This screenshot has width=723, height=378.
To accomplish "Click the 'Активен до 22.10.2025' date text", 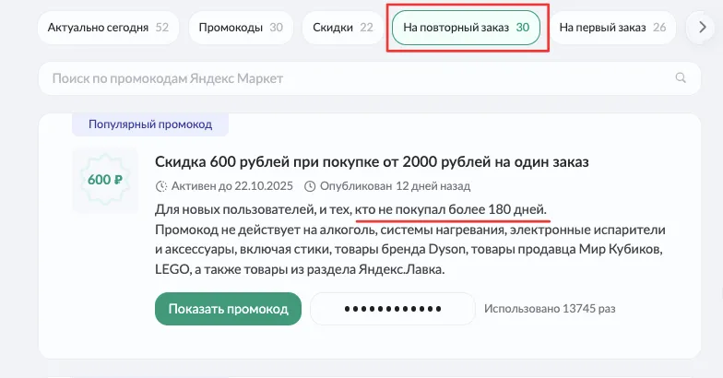I will click(234, 185).
